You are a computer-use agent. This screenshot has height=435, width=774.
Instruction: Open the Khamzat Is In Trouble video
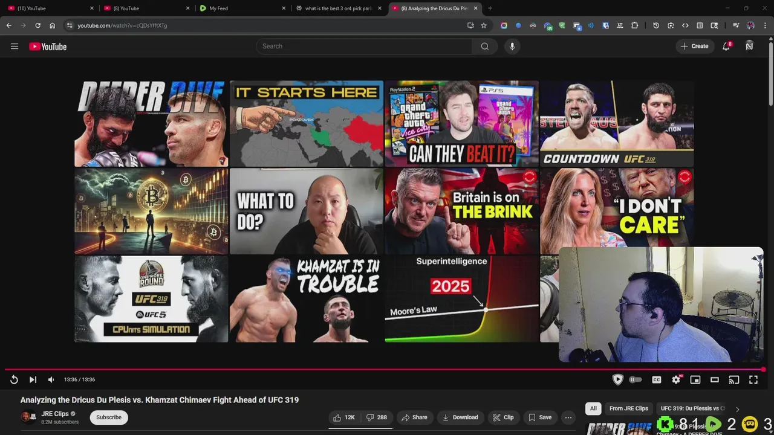coord(307,299)
